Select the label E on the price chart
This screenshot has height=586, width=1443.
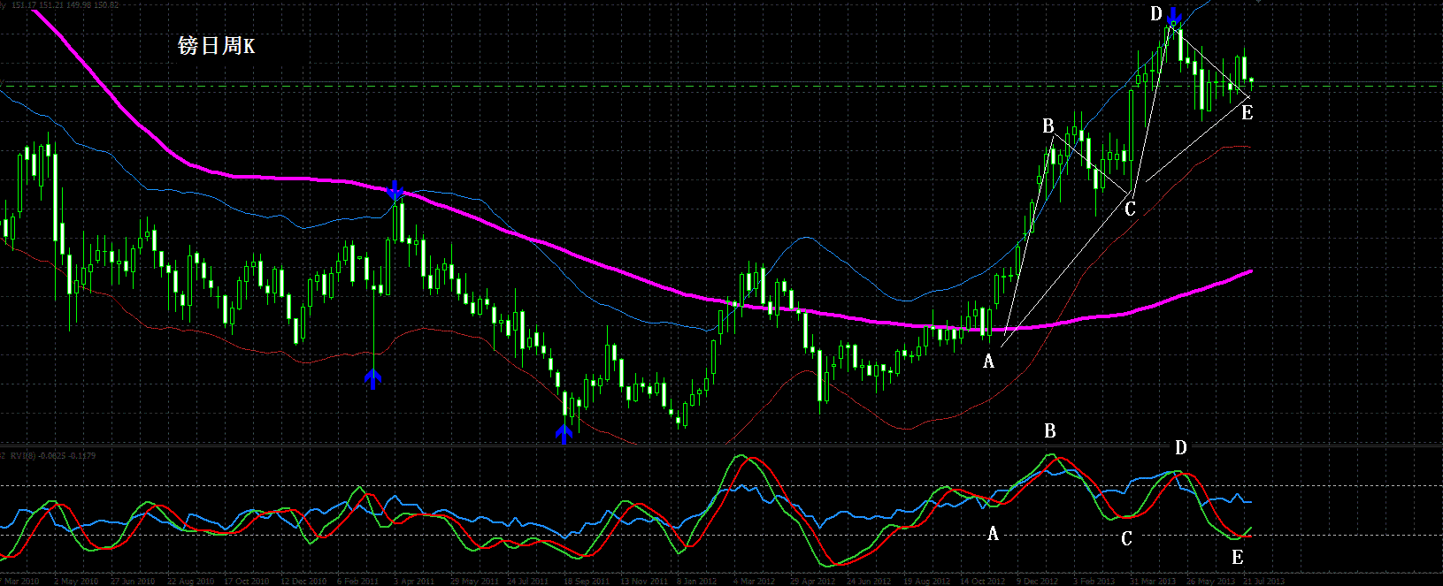1247,112
